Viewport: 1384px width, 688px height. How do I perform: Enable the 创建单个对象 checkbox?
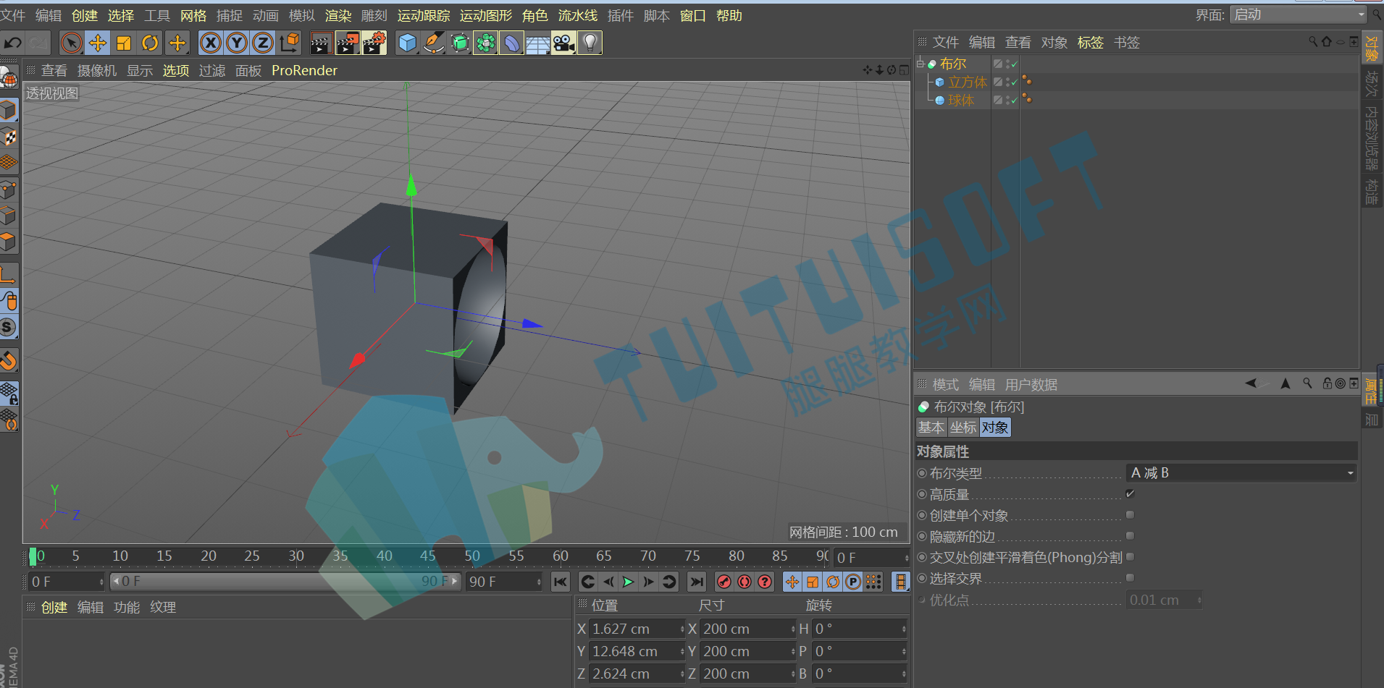1130,515
